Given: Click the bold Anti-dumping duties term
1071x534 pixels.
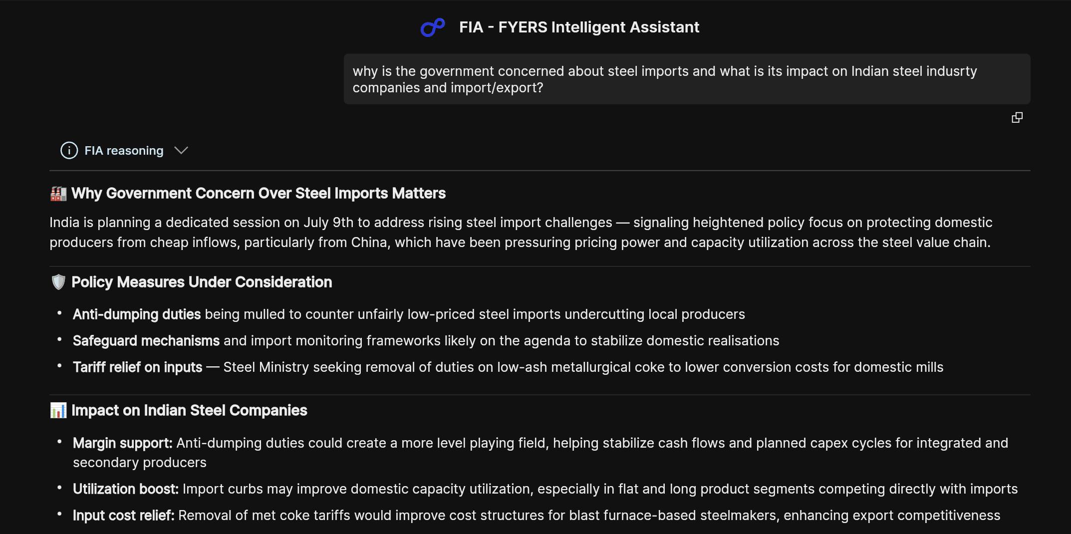Looking at the screenshot, I should click(137, 314).
